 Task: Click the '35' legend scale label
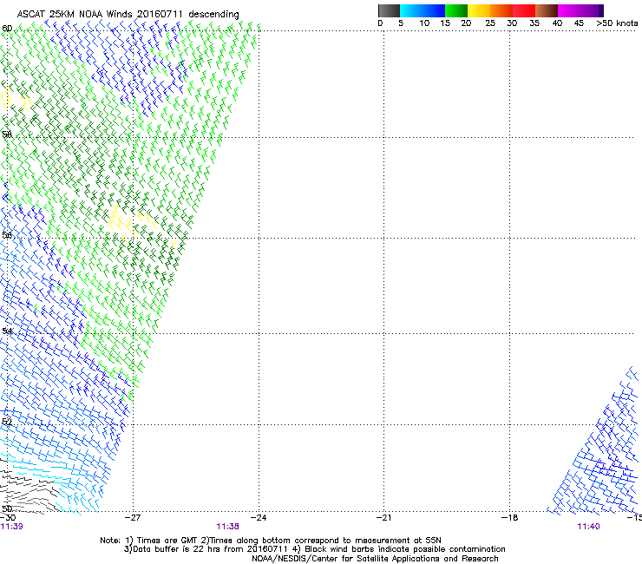point(534,23)
